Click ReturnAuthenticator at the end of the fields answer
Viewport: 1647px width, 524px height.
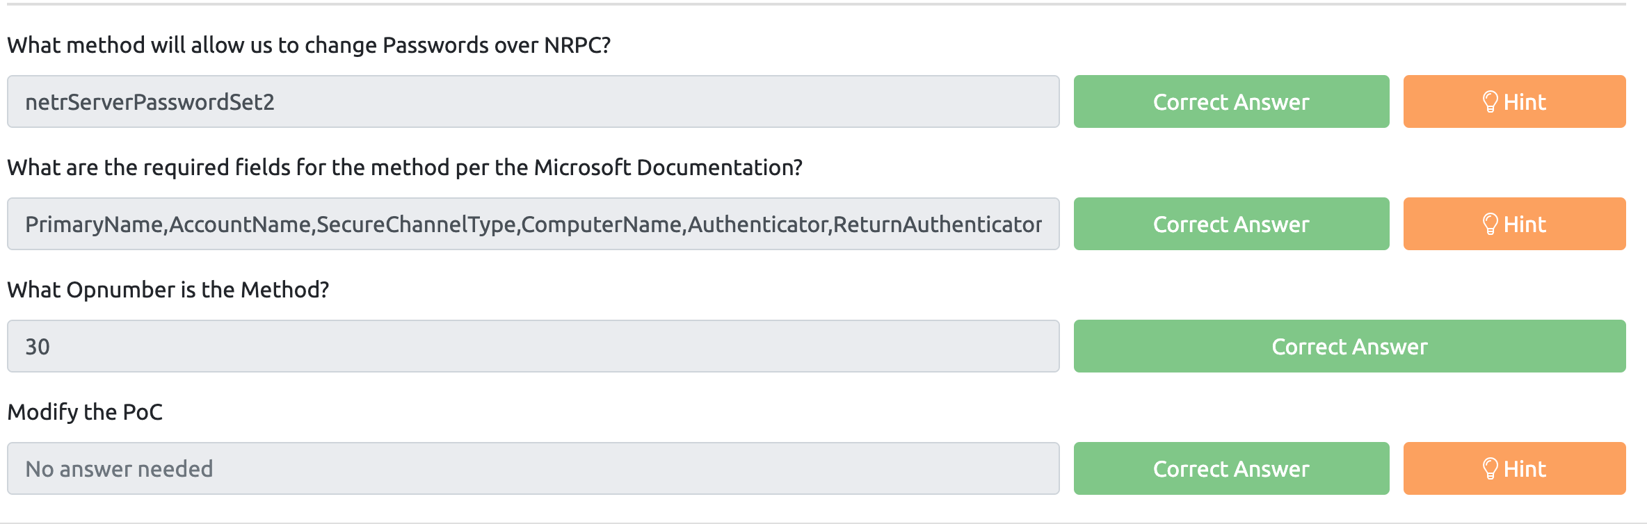point(937,224)
